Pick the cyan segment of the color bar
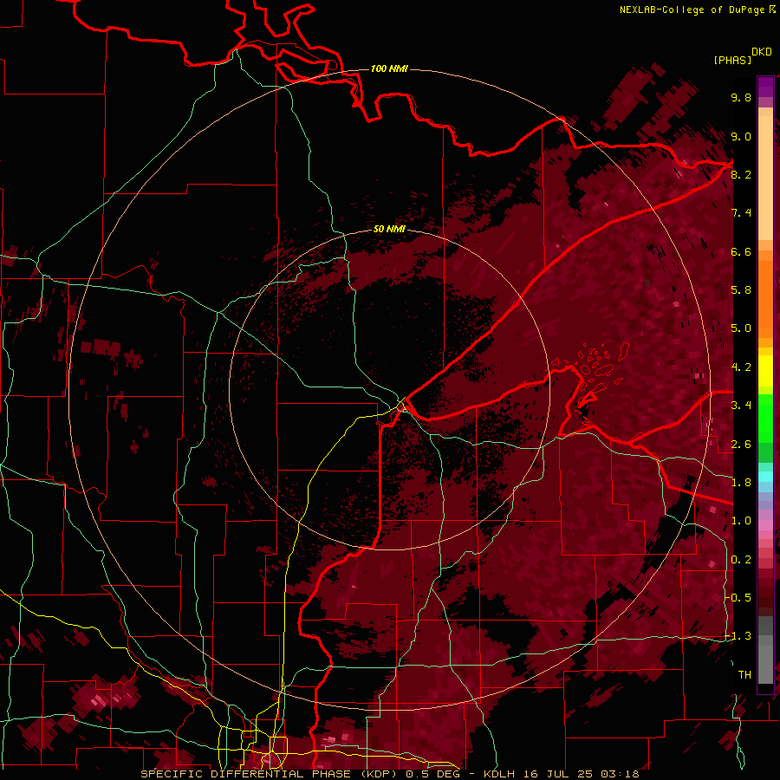Viewport: 780px width, 780px height. pos(765,476)
